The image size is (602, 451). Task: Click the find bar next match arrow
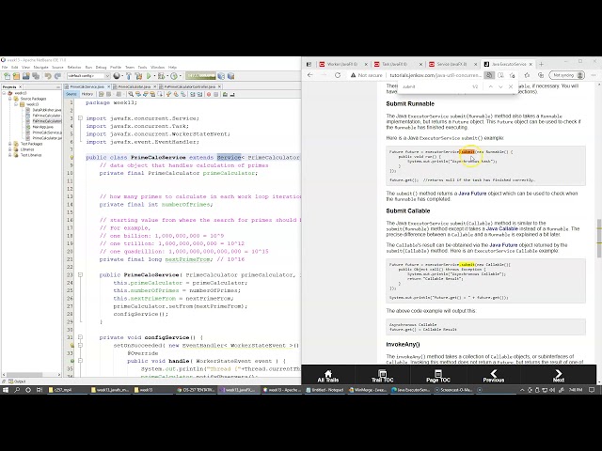click(500, 86)
